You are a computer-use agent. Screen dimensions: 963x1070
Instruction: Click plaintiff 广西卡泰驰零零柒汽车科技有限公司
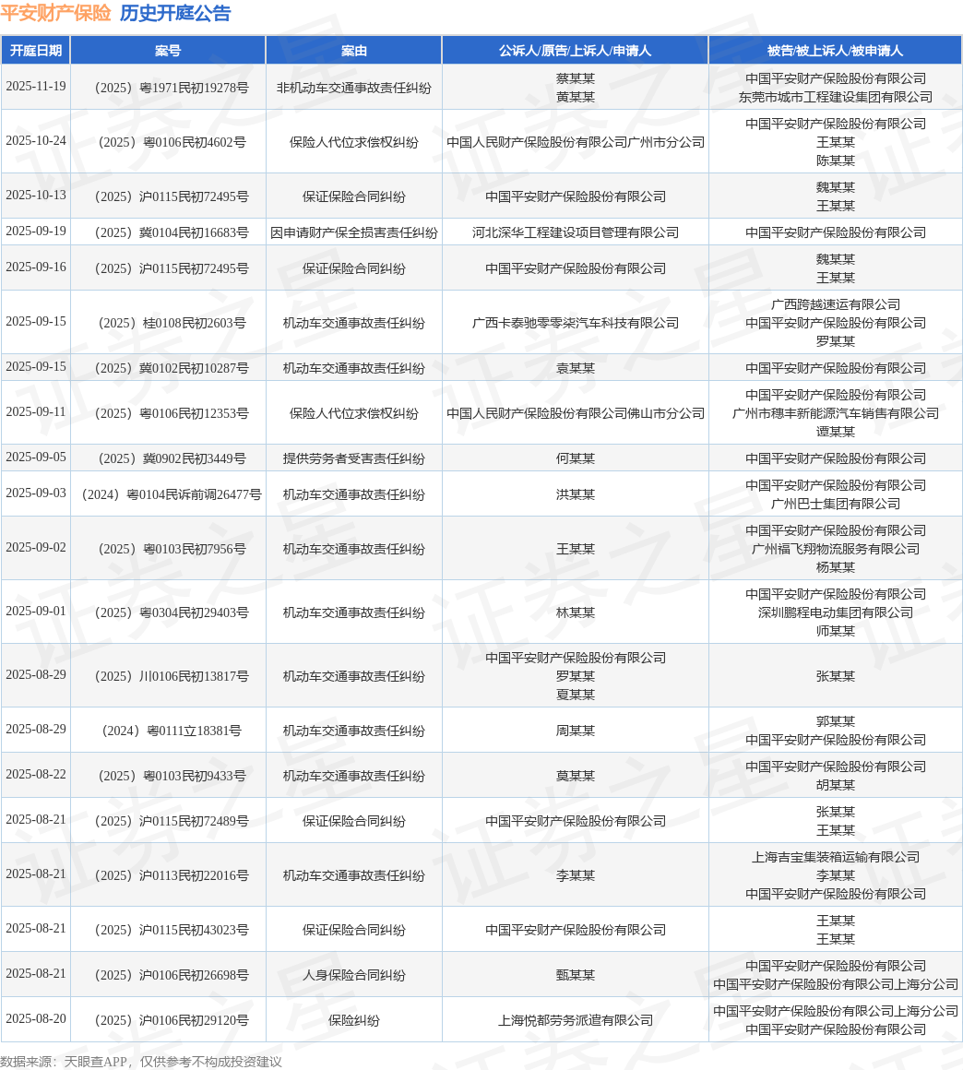click(576, 323)
